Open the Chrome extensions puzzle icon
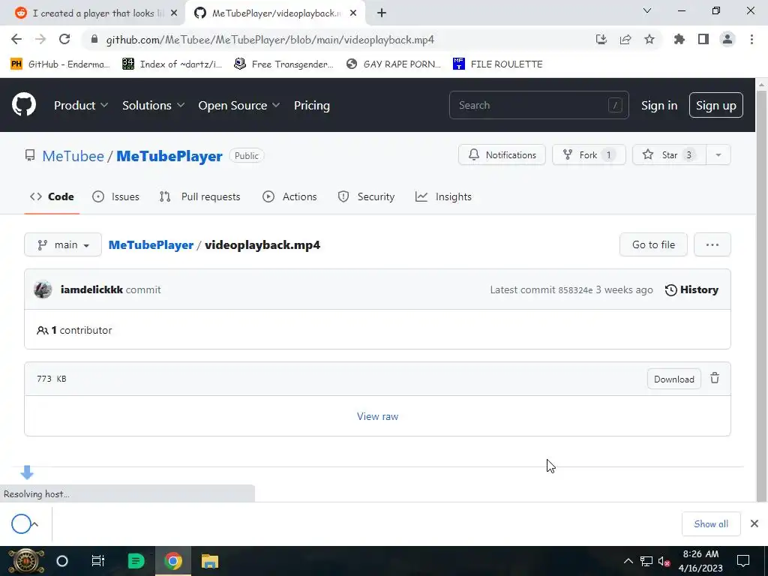 679,40
